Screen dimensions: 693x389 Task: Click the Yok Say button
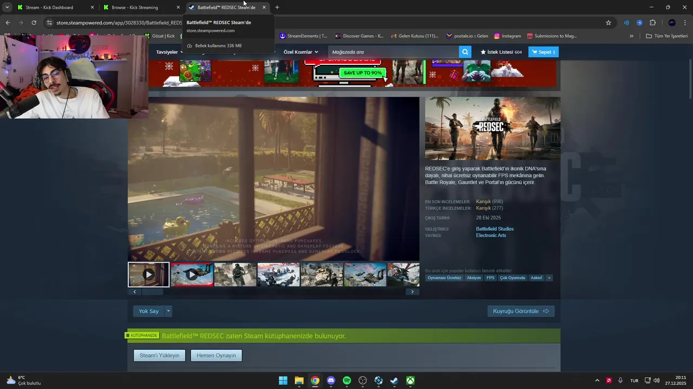149,311
